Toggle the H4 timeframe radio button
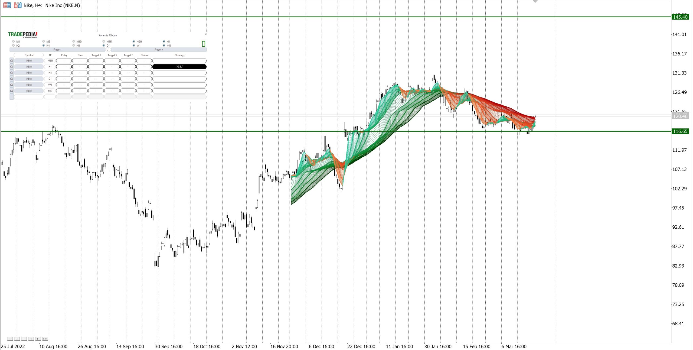This screenshot has height=350, width=693. click(44, 46)
